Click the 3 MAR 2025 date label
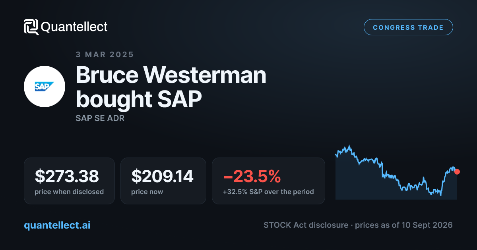The width and height of the screenshot is (477, 250). (105, 54)
